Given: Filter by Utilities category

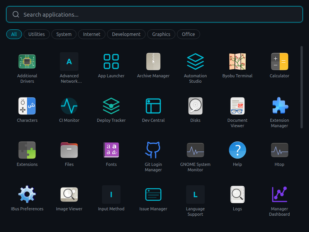Looking at the screenshot, I should [x=37, y=34].
